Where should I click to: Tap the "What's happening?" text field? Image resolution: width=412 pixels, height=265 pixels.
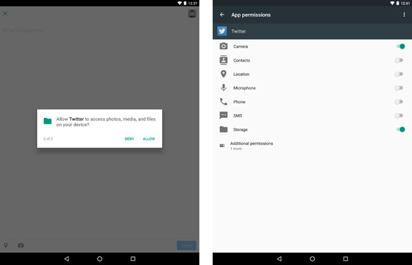pos(24,30)
